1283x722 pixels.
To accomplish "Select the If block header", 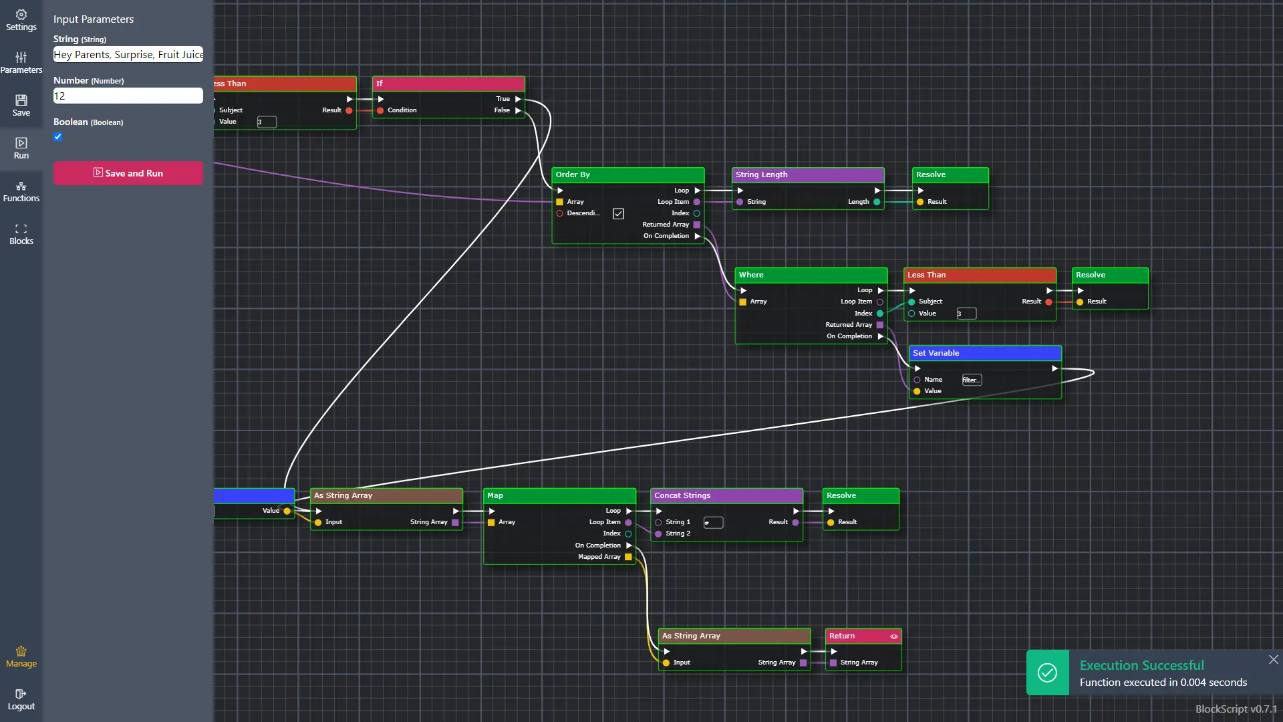I will point(448,84).
